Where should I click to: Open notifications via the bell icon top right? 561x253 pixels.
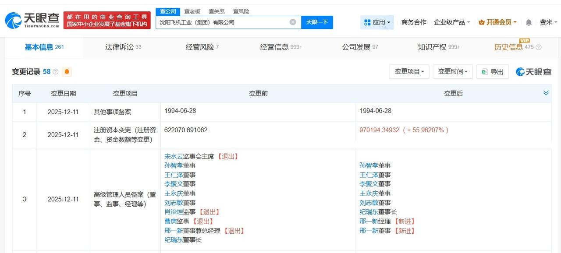(x=529, y=22)
